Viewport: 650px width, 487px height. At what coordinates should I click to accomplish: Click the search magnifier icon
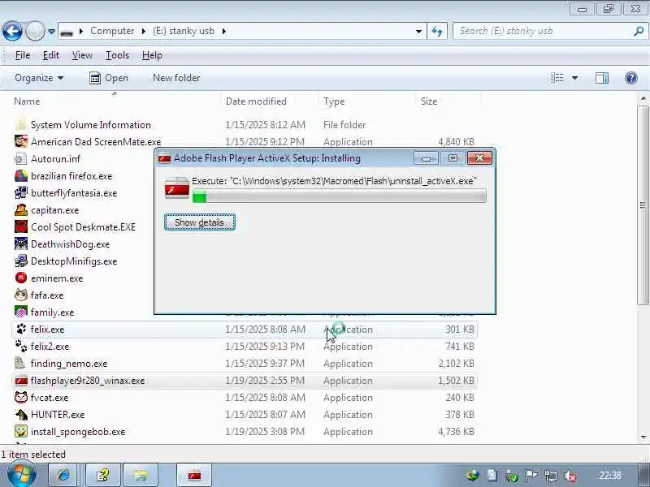[639, 31]
